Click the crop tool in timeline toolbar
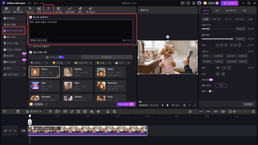 [x=72, y=111]
